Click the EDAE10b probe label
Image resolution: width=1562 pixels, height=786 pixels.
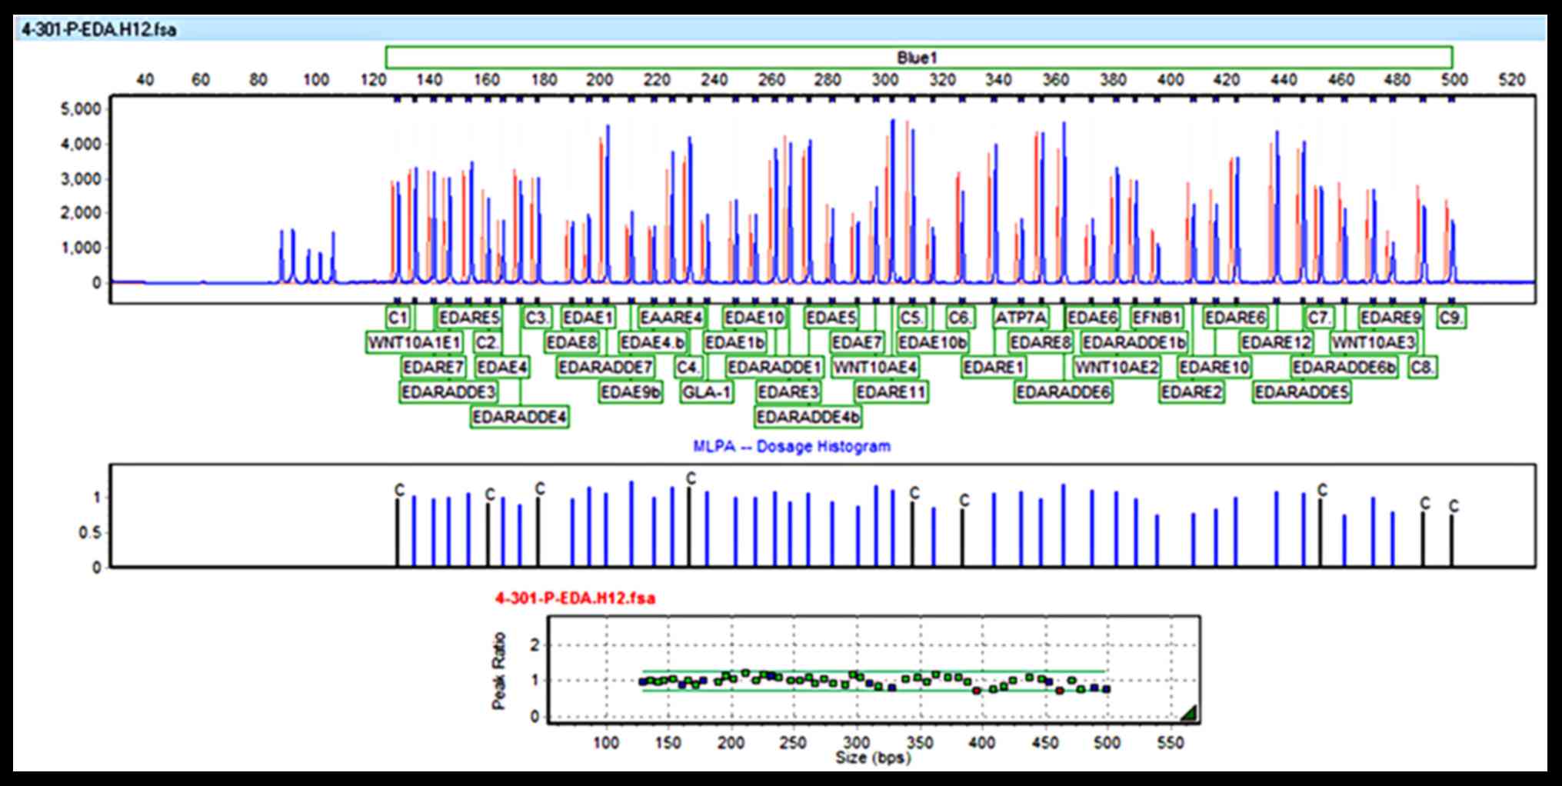point(932,342)
